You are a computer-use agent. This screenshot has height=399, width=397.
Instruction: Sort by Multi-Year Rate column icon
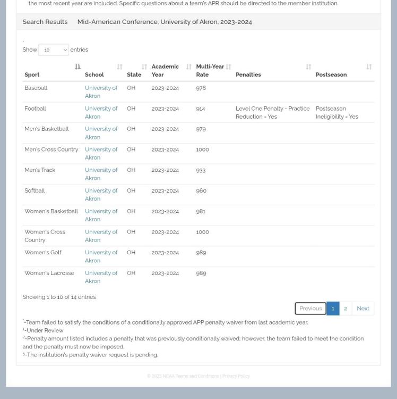point(228,66)
